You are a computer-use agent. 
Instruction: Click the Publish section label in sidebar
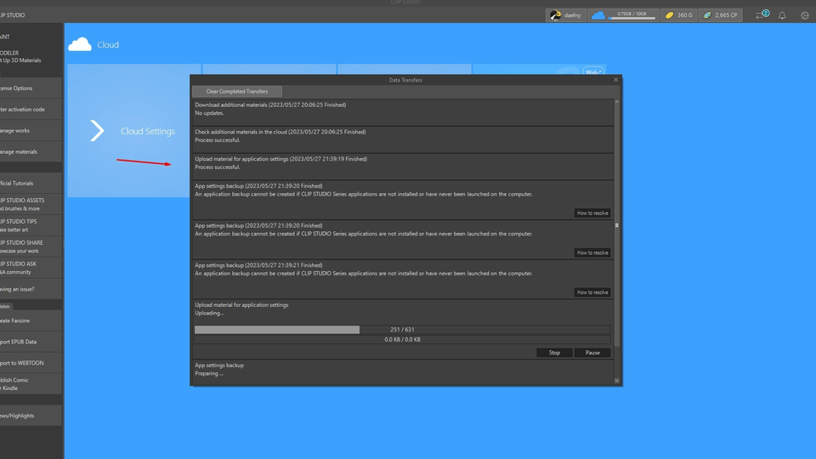pos(6,307)
